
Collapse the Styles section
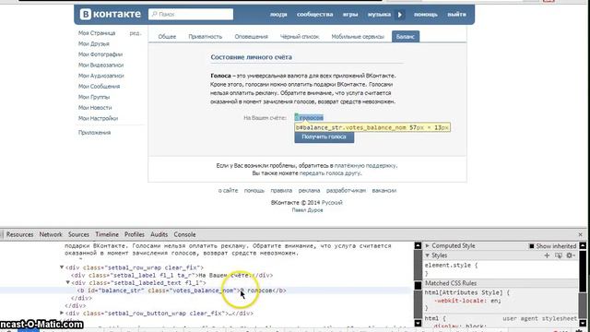click(428, 255)
